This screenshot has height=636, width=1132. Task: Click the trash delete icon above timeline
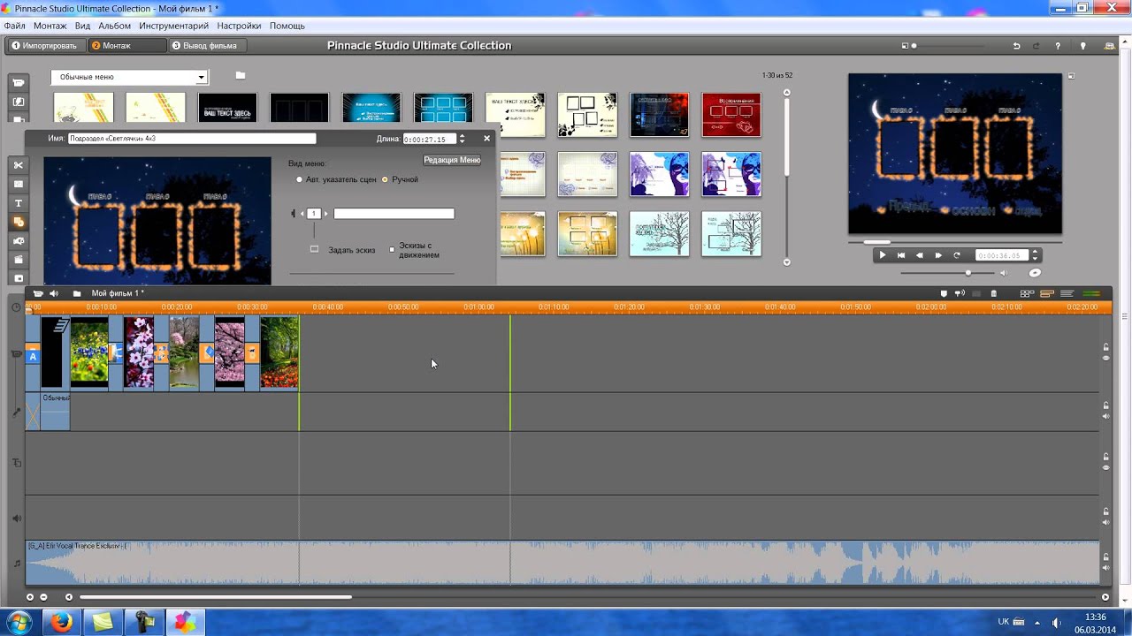993,293
